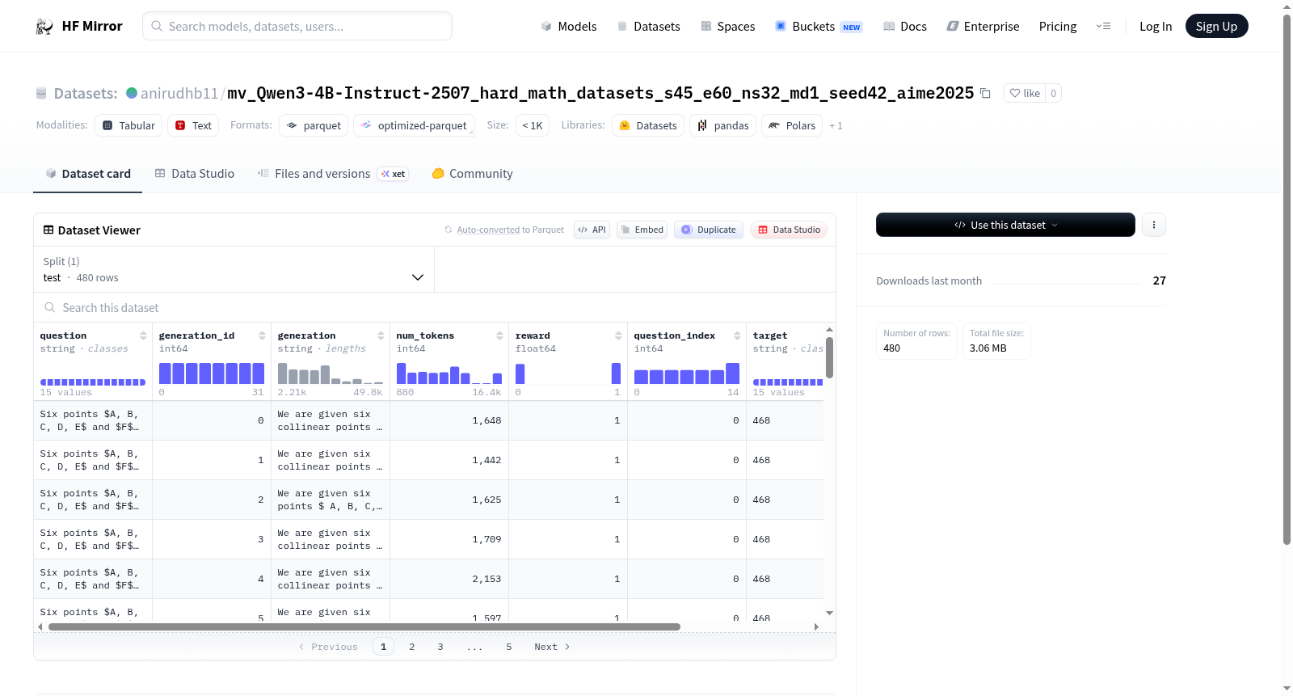Open the Models page
Image resolution: width=1293 pixels, height=696 pixels.
coord(569,27)
